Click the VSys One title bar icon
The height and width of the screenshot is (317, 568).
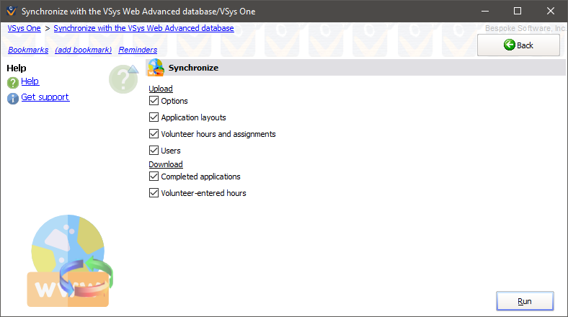tap(11, 12)
